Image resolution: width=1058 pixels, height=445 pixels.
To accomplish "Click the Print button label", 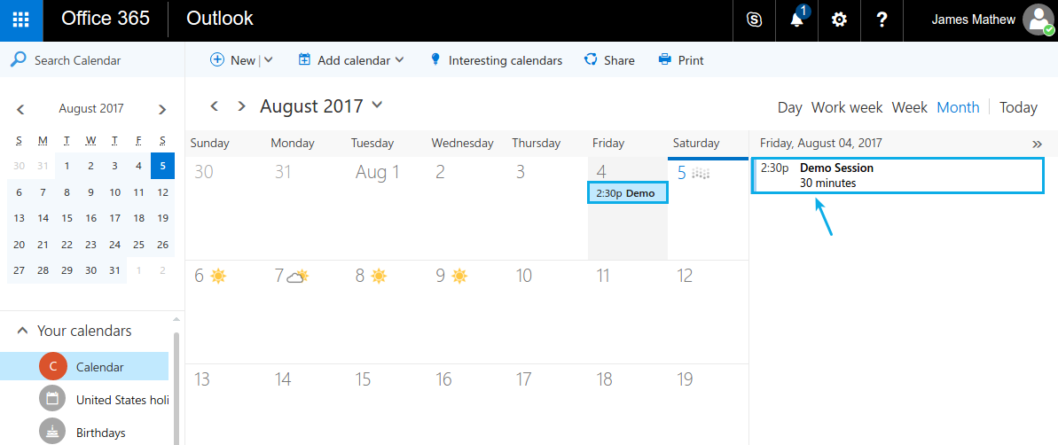I will click(691, 60).
